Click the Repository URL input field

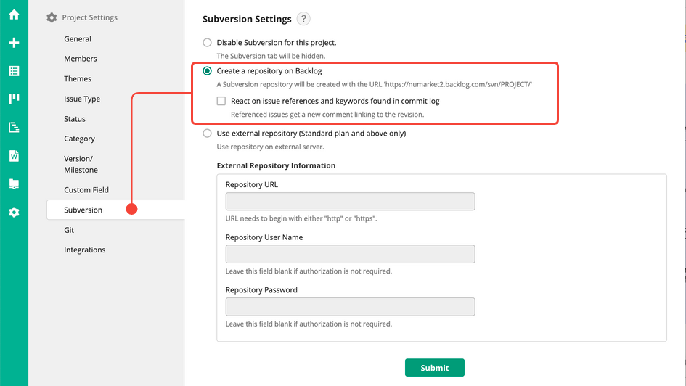tap(350, 202)
